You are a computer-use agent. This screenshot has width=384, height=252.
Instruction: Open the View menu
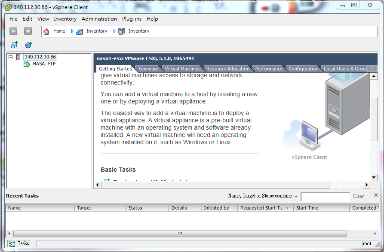click(x=43, y=19)
